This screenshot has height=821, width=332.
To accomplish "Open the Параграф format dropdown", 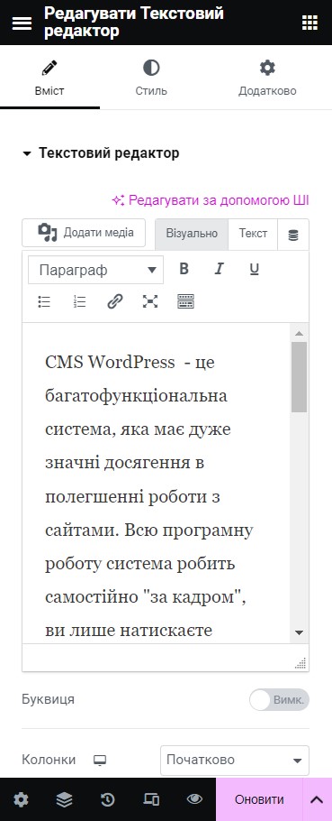I will (95, 270).
